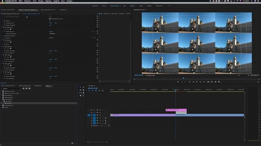Switch to the Project panel tab
The image size is (261, 146).
tap(8, 86)
